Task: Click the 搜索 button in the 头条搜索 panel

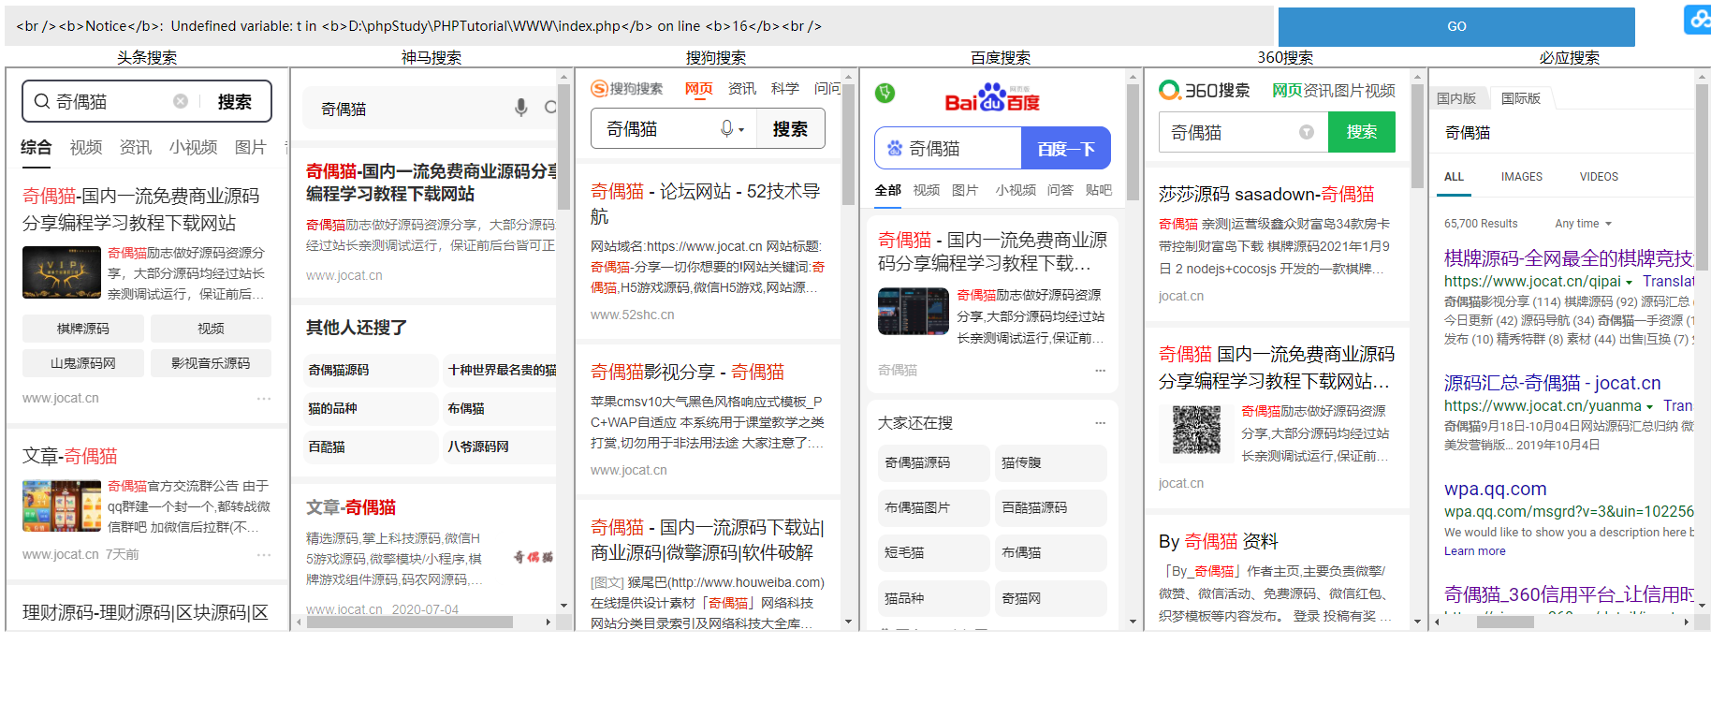Action: tap(234, 101)
